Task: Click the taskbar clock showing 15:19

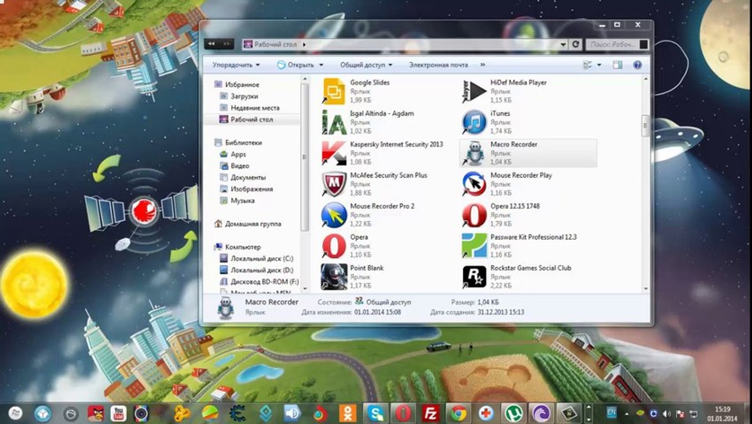Action: coord(722,413)
